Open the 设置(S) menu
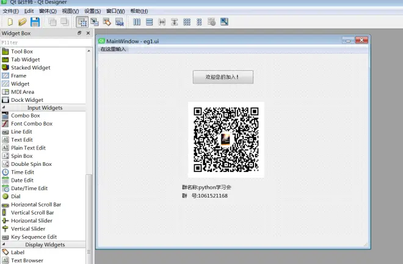Screen dimensions: 403x264 pos(93,11)
